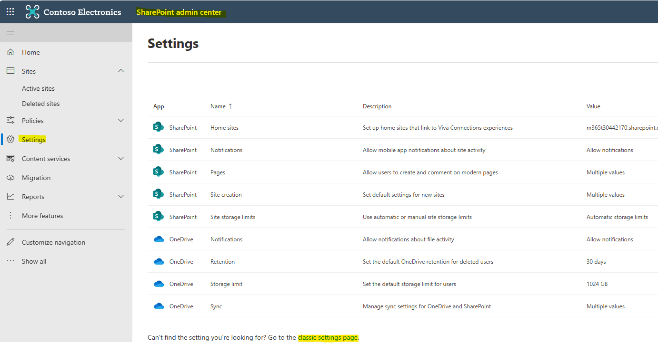Screen dimensions: 658x343
Task: Click the sort arrow next to Name
Action: pos(230,106)
